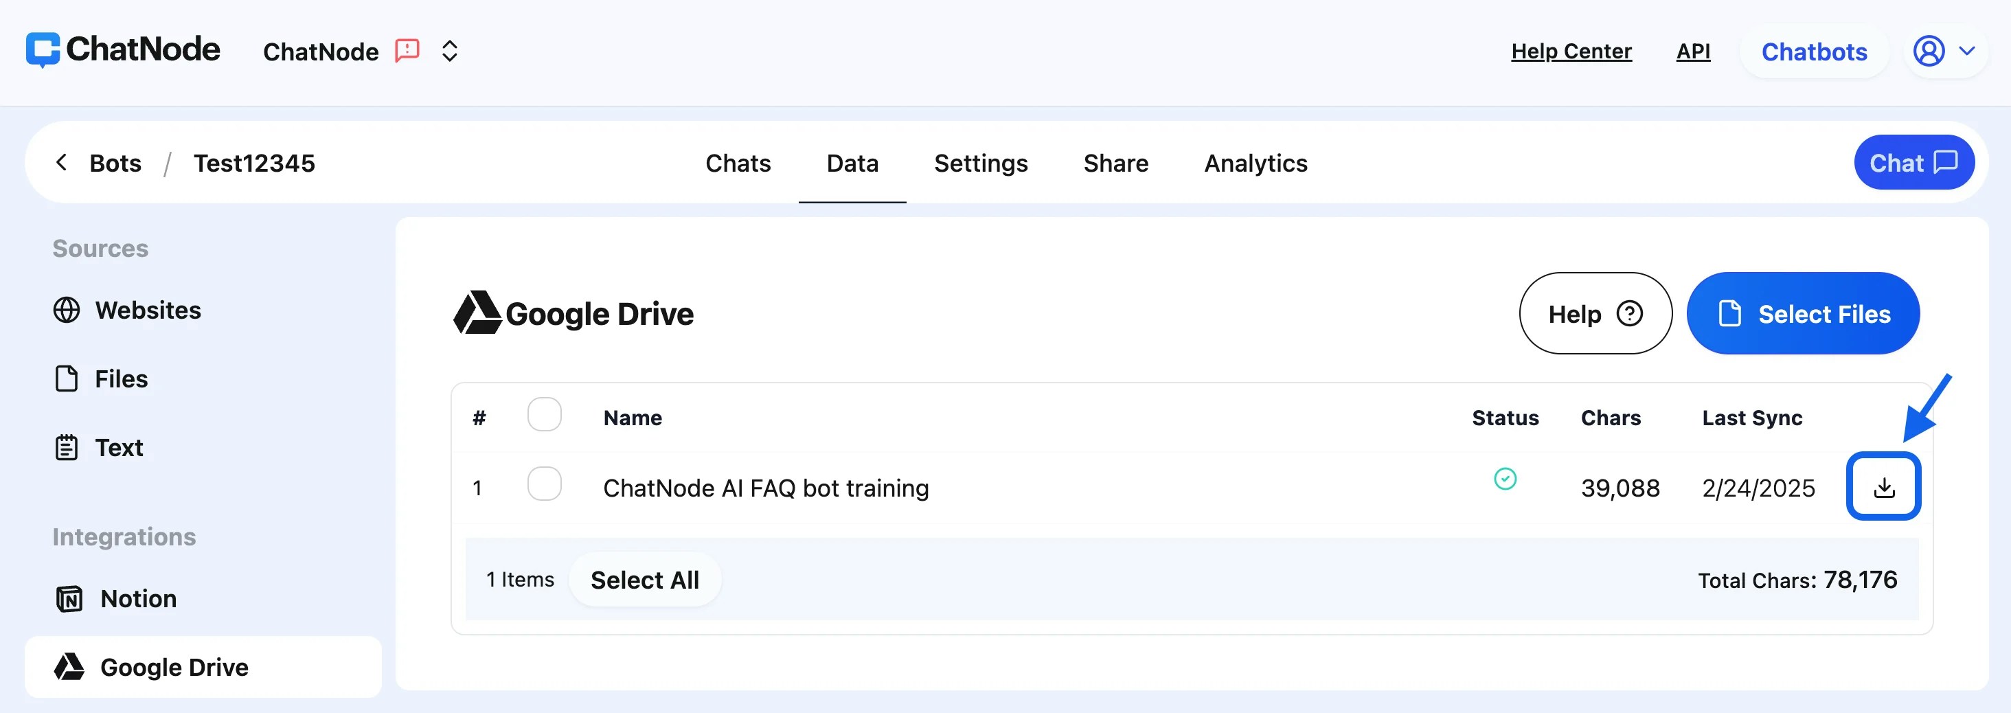The height and width of the screenshot is (713, 2011).
Task: Open the Help button
Action: coord(1595,313)
